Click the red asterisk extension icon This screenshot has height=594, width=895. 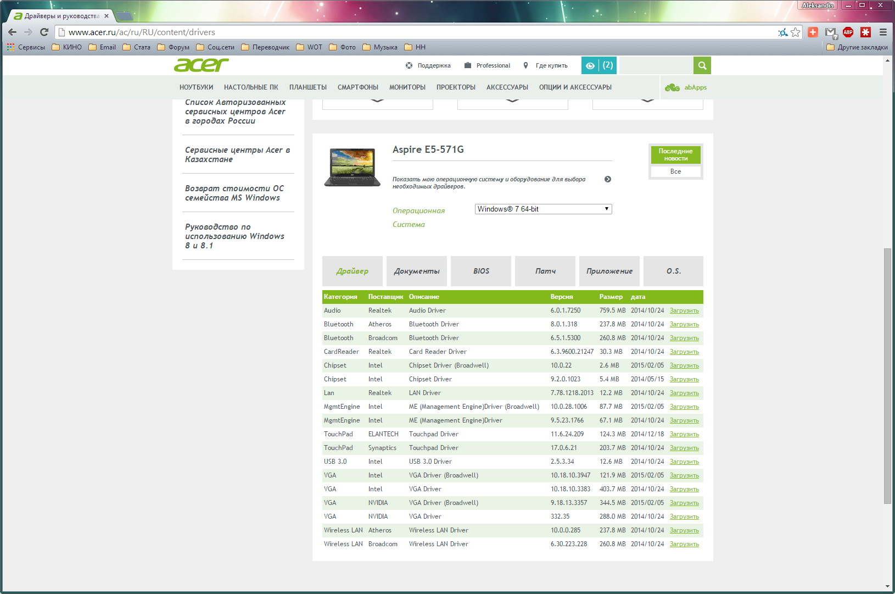click(x=866, y=32)
